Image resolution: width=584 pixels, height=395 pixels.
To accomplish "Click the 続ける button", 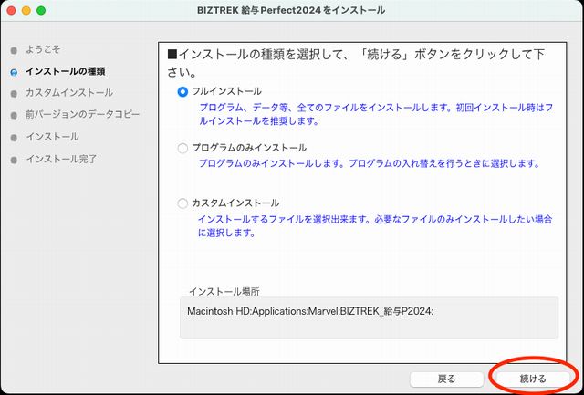I will 533,379.
